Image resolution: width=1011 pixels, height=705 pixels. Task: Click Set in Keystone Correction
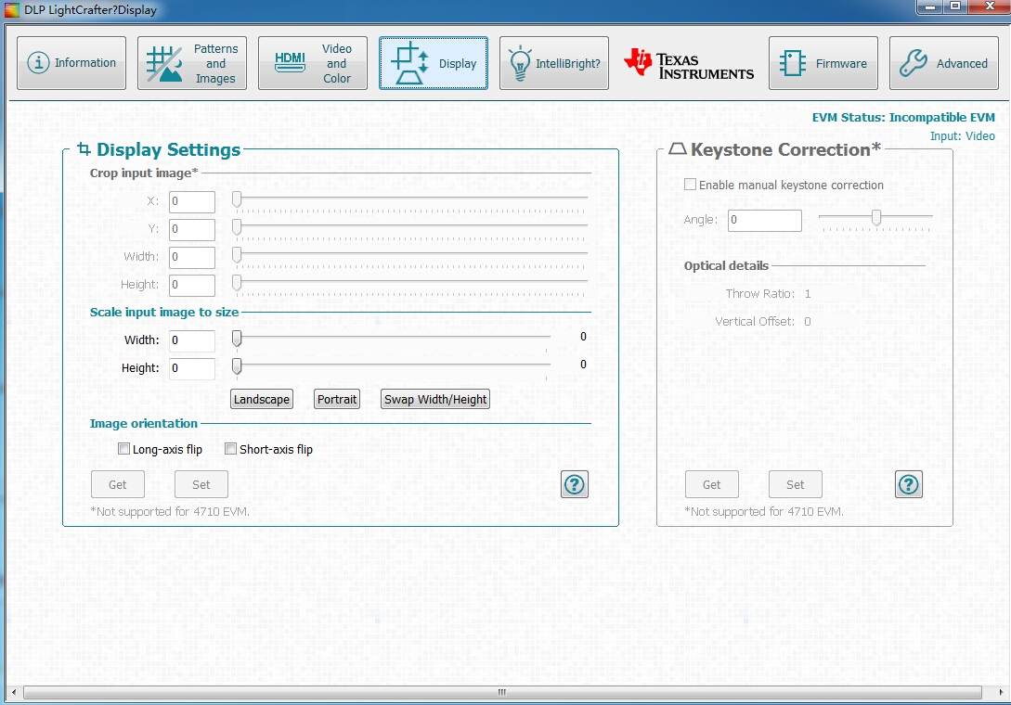[796, 484]
